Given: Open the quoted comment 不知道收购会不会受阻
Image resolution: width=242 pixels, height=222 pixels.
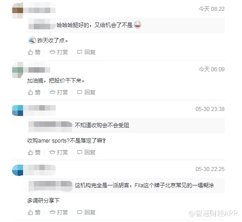Looking at the screenshot, I should 126,125.
